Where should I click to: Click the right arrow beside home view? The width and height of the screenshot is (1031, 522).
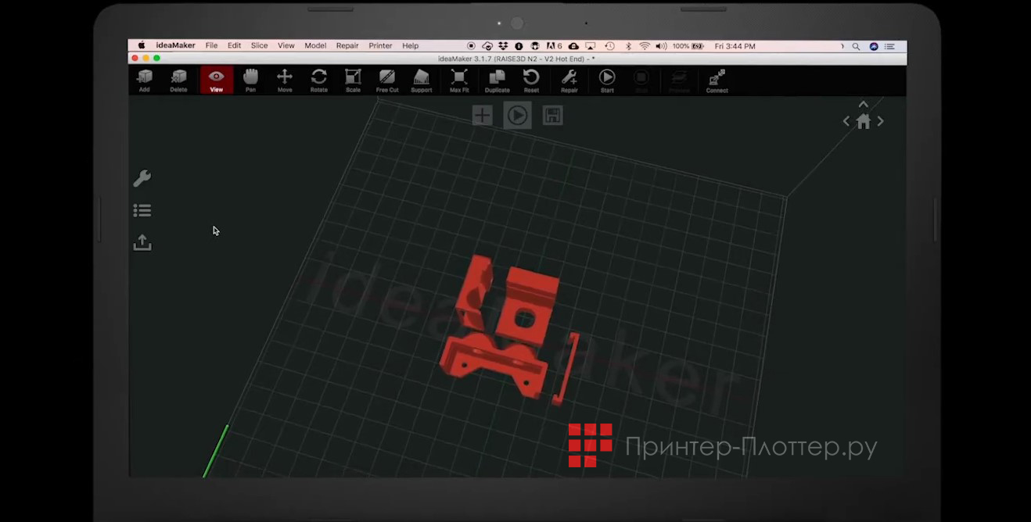tap(881, 121)
